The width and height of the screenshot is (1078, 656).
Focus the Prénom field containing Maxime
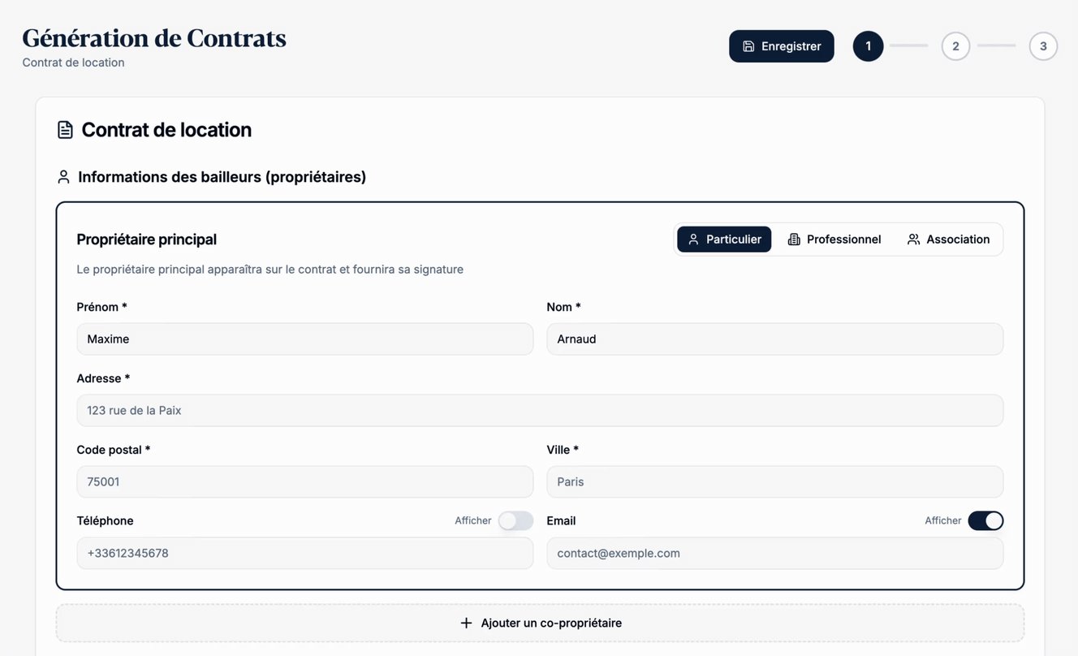(304, 339)
